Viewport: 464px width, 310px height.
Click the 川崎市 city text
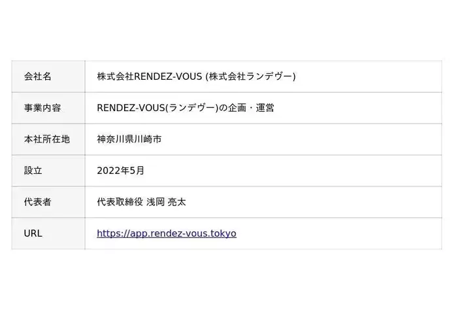(x=143, y=139)
